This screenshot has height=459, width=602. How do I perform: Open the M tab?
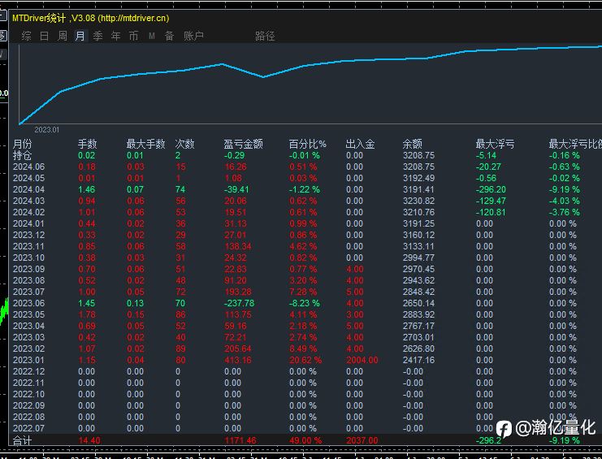click(x=152, y=36)
